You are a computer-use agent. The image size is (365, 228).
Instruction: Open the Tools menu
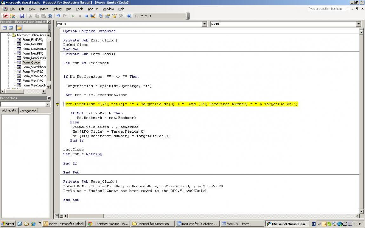(x=79, y=9)
